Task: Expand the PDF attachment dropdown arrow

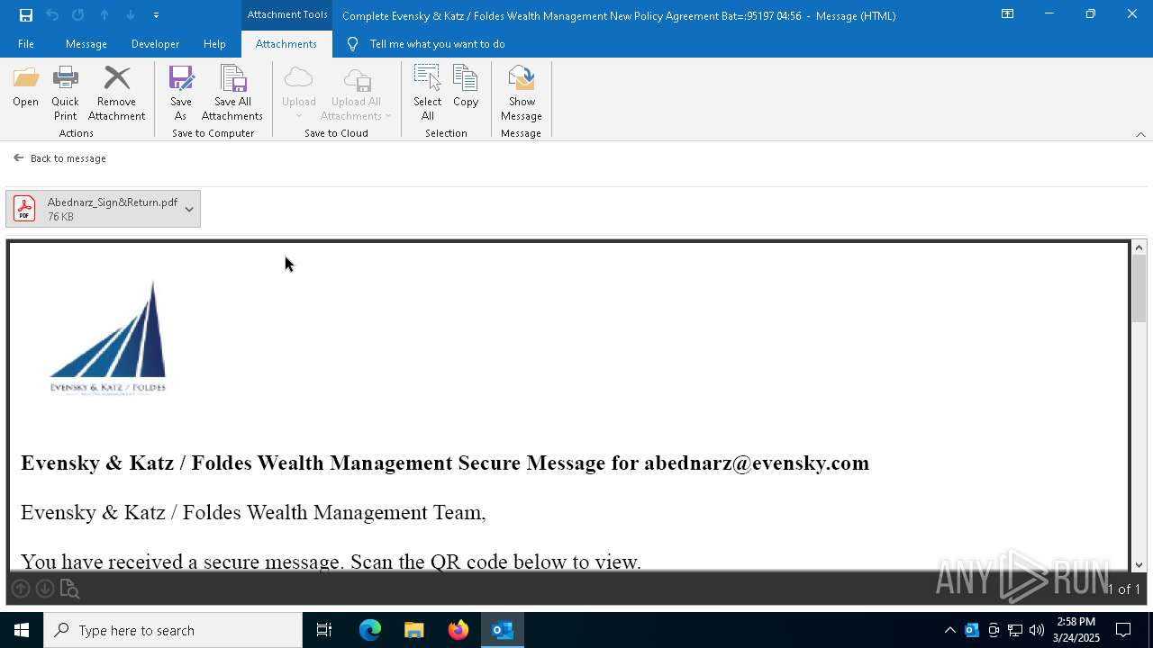Action: (x=189, y=209)
